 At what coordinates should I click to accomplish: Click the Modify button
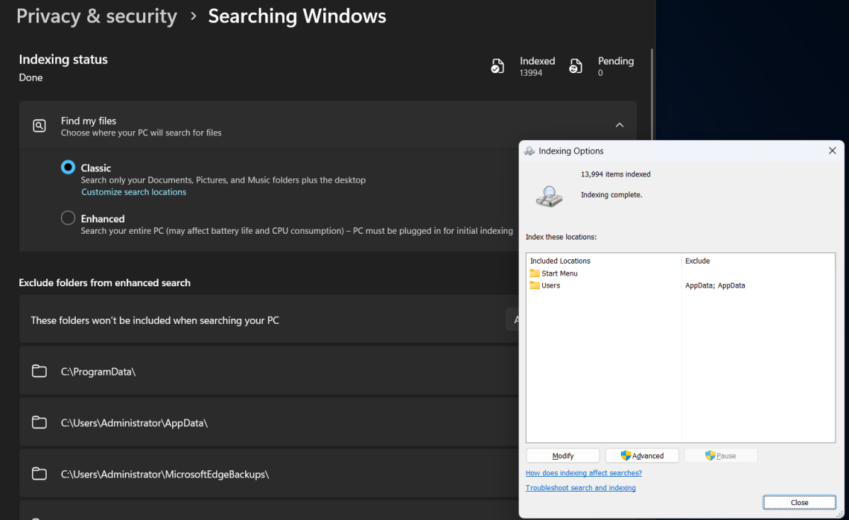[562, 456]
